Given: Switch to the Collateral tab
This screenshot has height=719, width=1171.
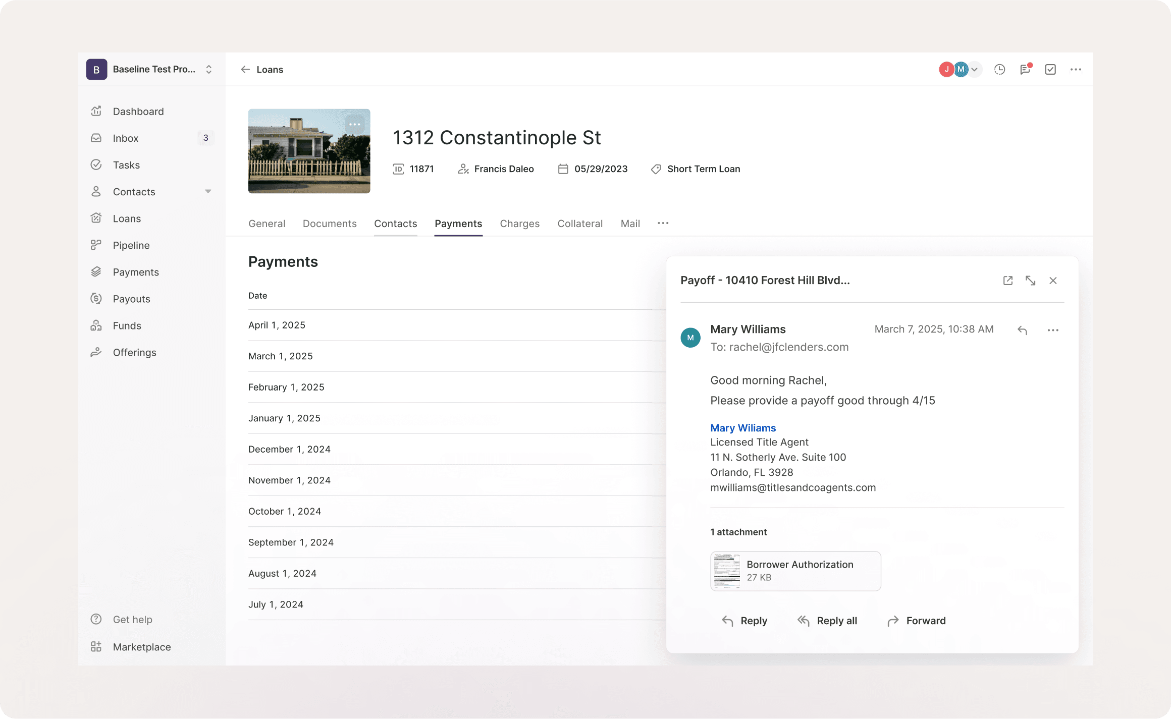Looking at the screenshot, I should tap(579, 224).
